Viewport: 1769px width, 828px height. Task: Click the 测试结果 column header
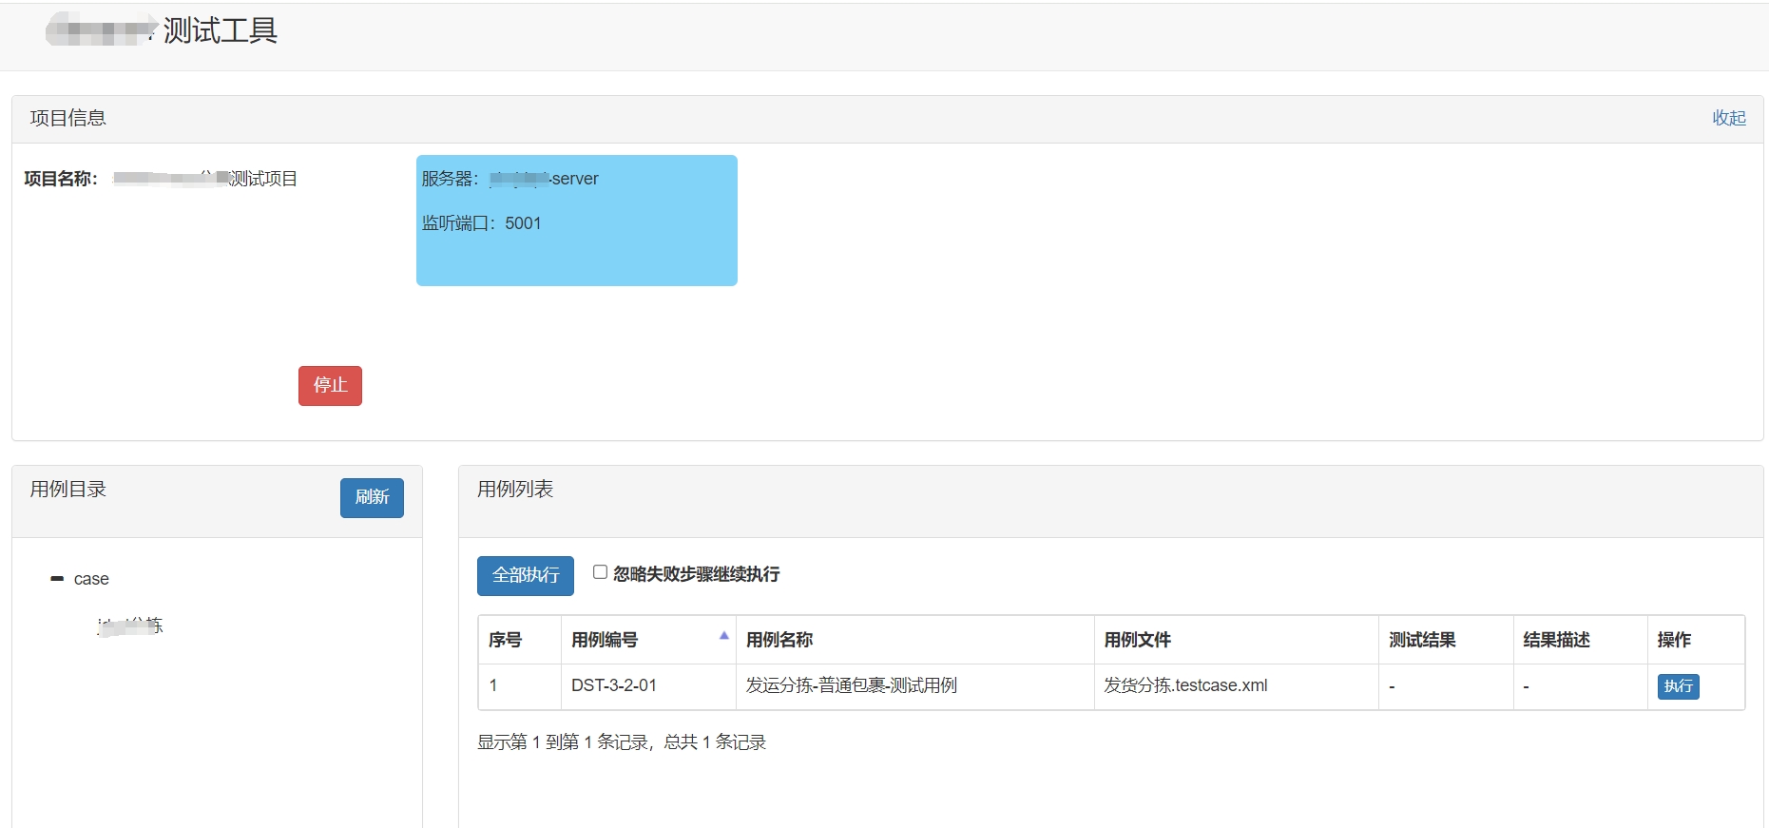click(x=1446, y=640)
